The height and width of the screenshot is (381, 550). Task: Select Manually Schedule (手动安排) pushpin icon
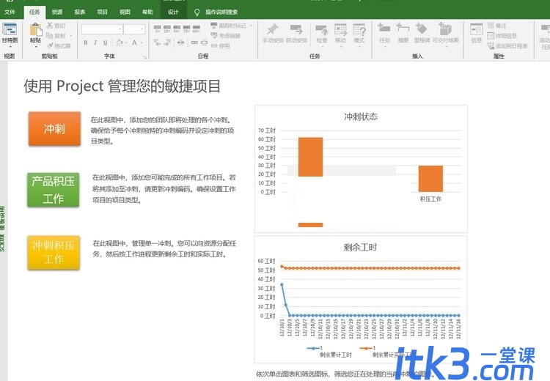tap(273, 29)
